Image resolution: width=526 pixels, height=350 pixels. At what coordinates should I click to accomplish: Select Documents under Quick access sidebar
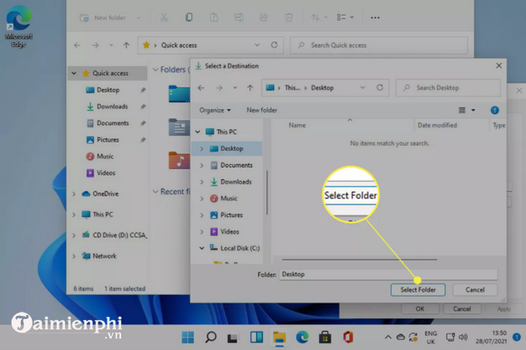pyautogui.click(x=113, y=123)
